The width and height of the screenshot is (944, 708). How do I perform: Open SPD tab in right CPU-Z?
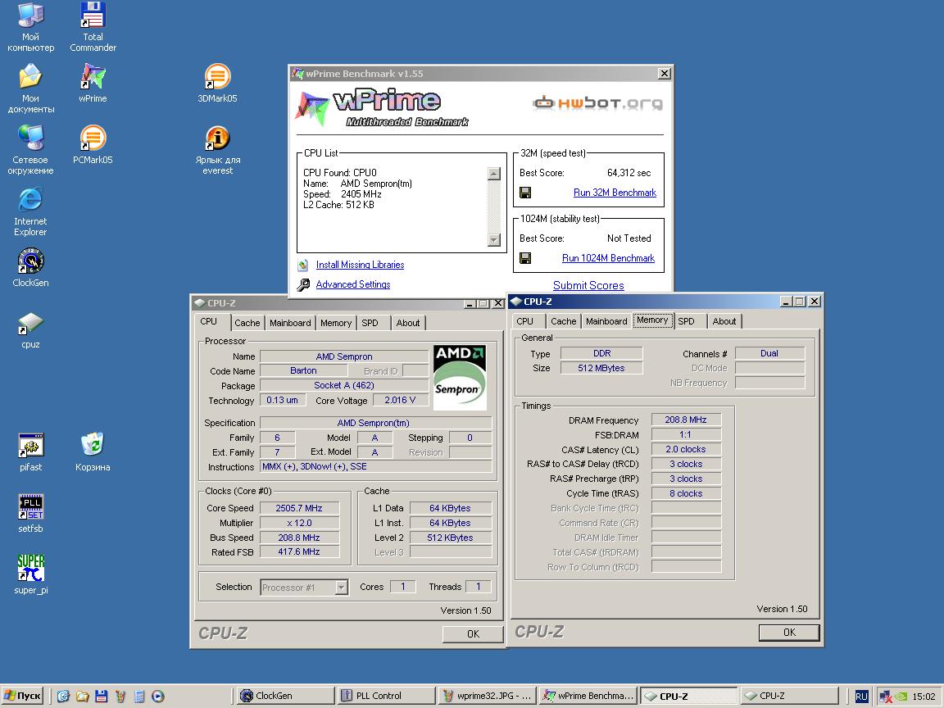pos(687,321)
